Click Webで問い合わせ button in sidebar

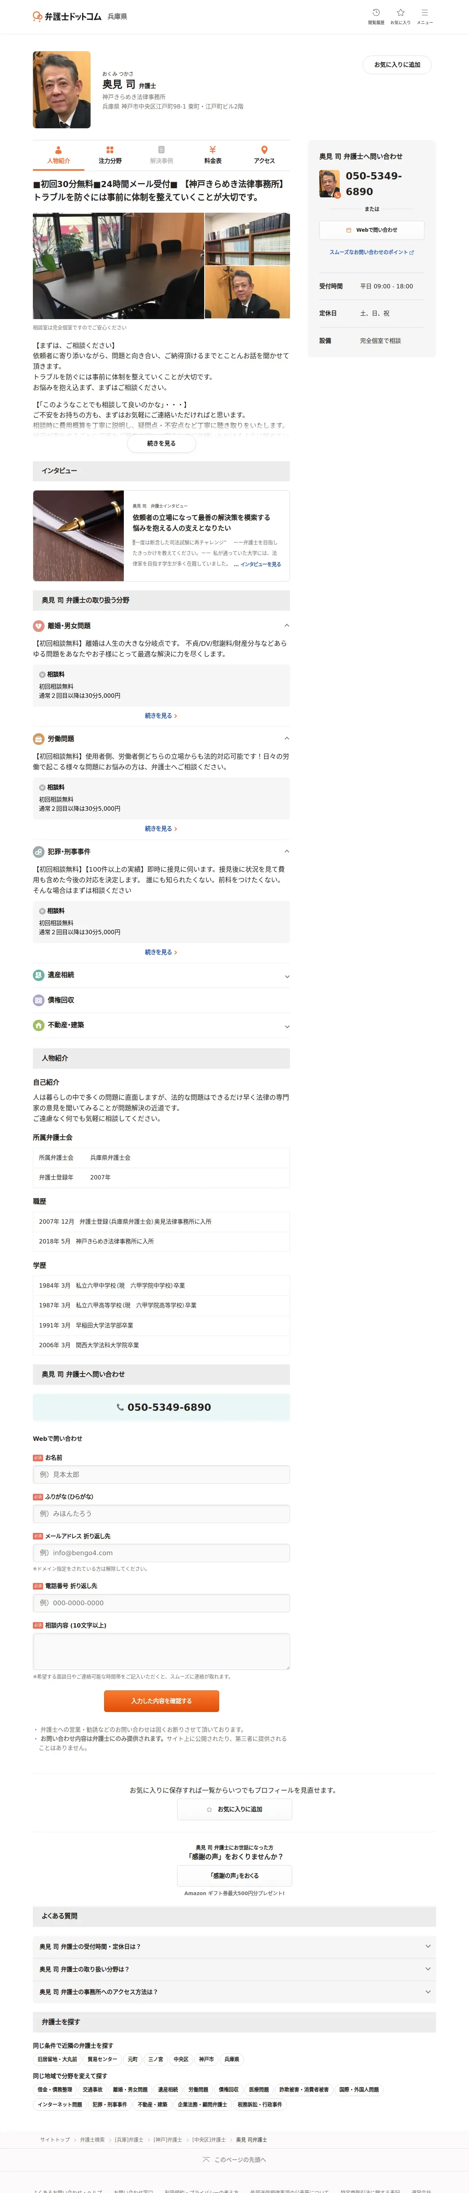[372, 230]
